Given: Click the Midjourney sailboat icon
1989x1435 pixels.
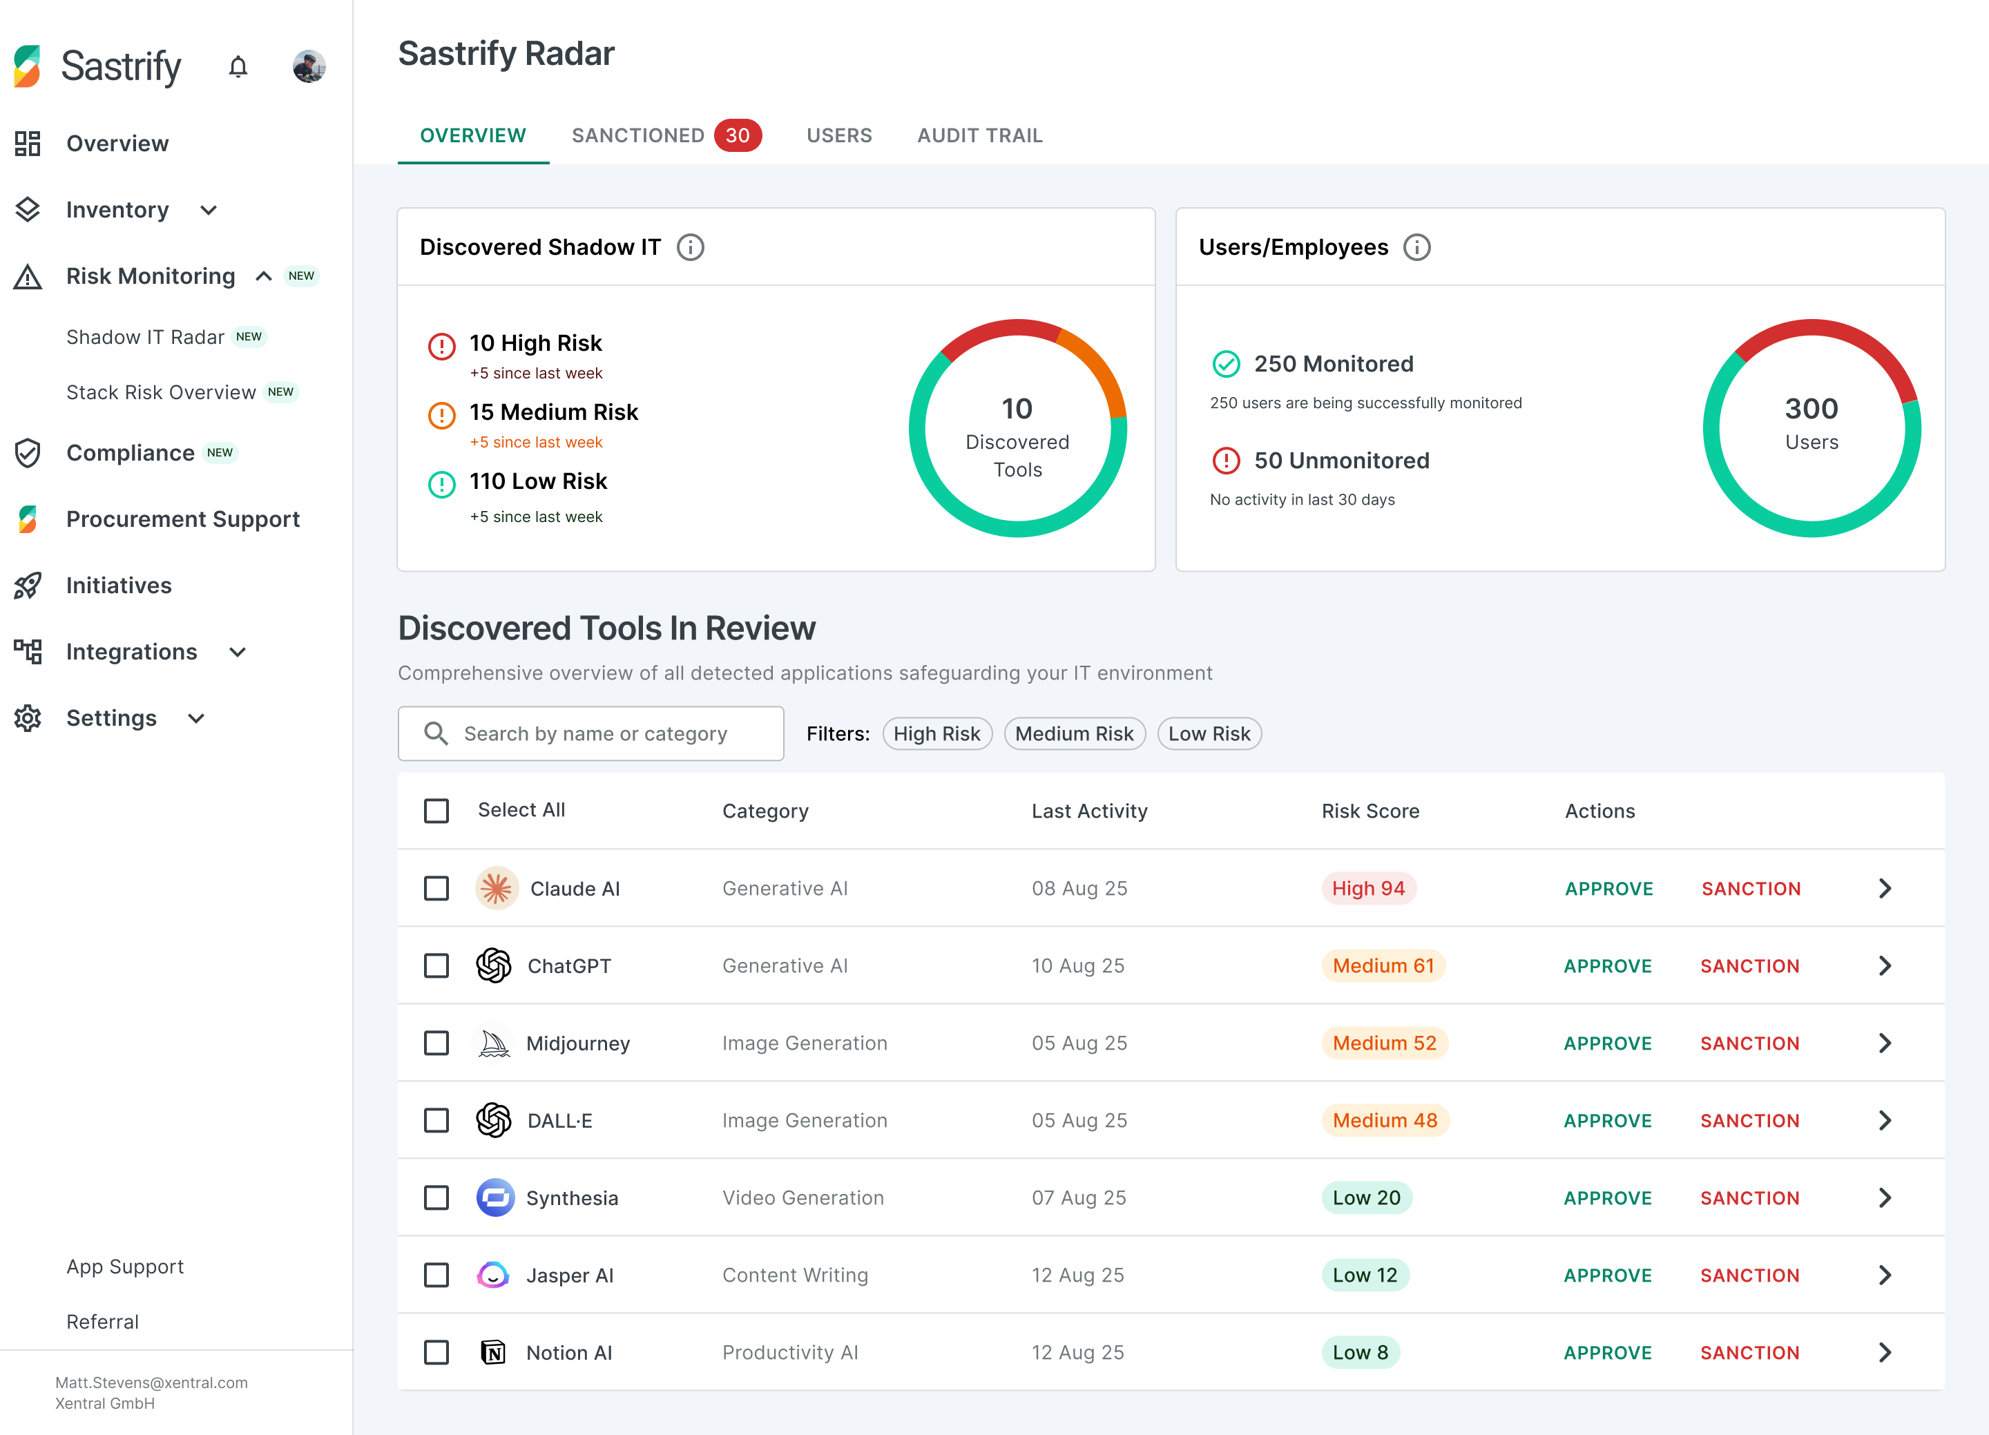Looking at the screenshot, I should pyautogui.click(x=494, y=1043).
